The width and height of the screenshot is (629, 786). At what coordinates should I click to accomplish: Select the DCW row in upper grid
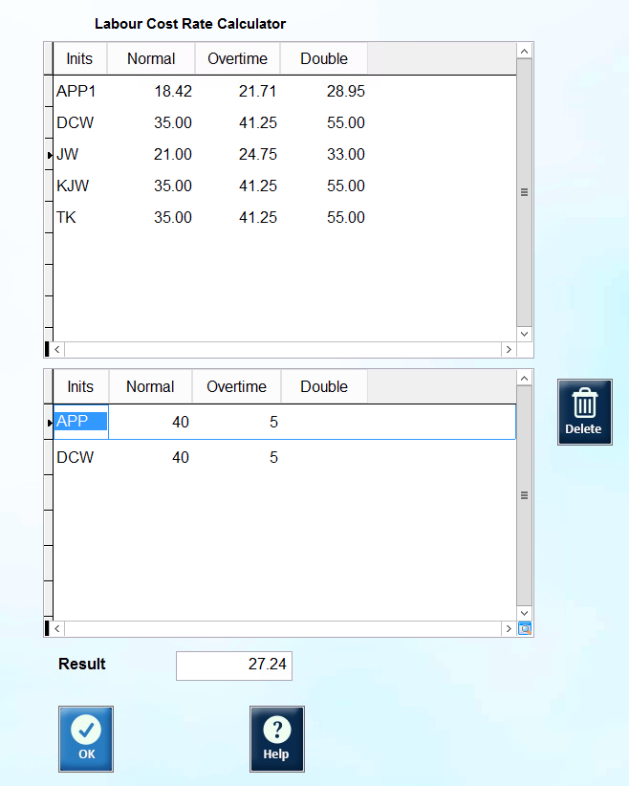pyautogui.click(x=284, y=122)
